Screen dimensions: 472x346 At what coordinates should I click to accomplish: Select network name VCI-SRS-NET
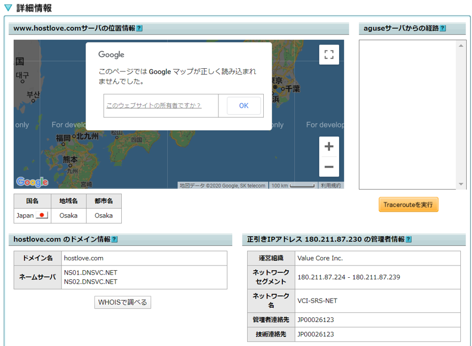click(x=317, y=301)
